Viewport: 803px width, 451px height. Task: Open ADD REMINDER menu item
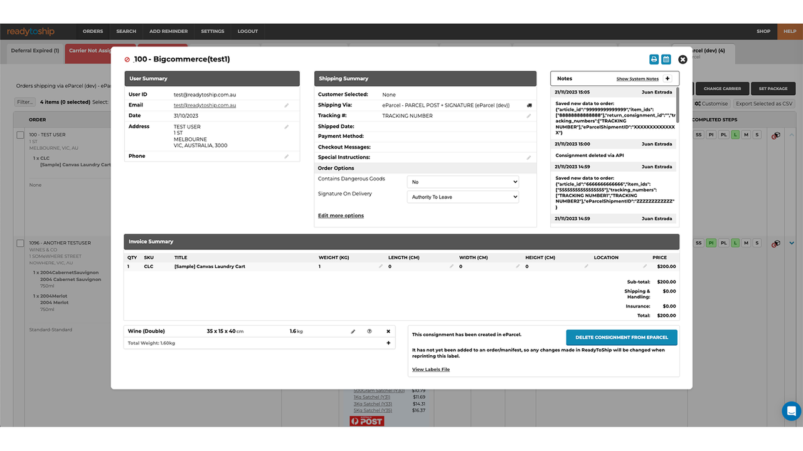[x=169, y=31]
